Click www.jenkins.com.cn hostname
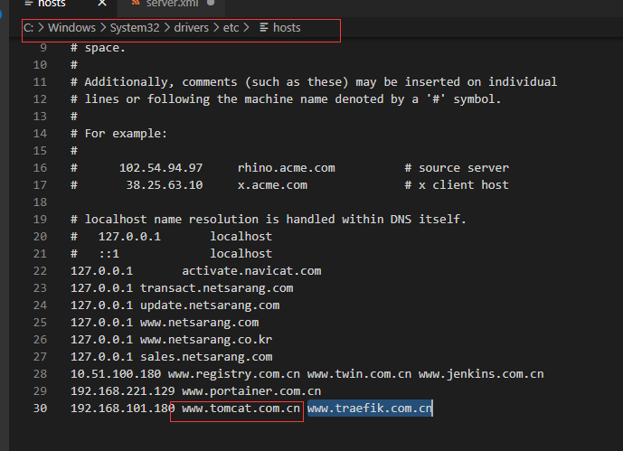623x451 pixels. pos(481,374)
